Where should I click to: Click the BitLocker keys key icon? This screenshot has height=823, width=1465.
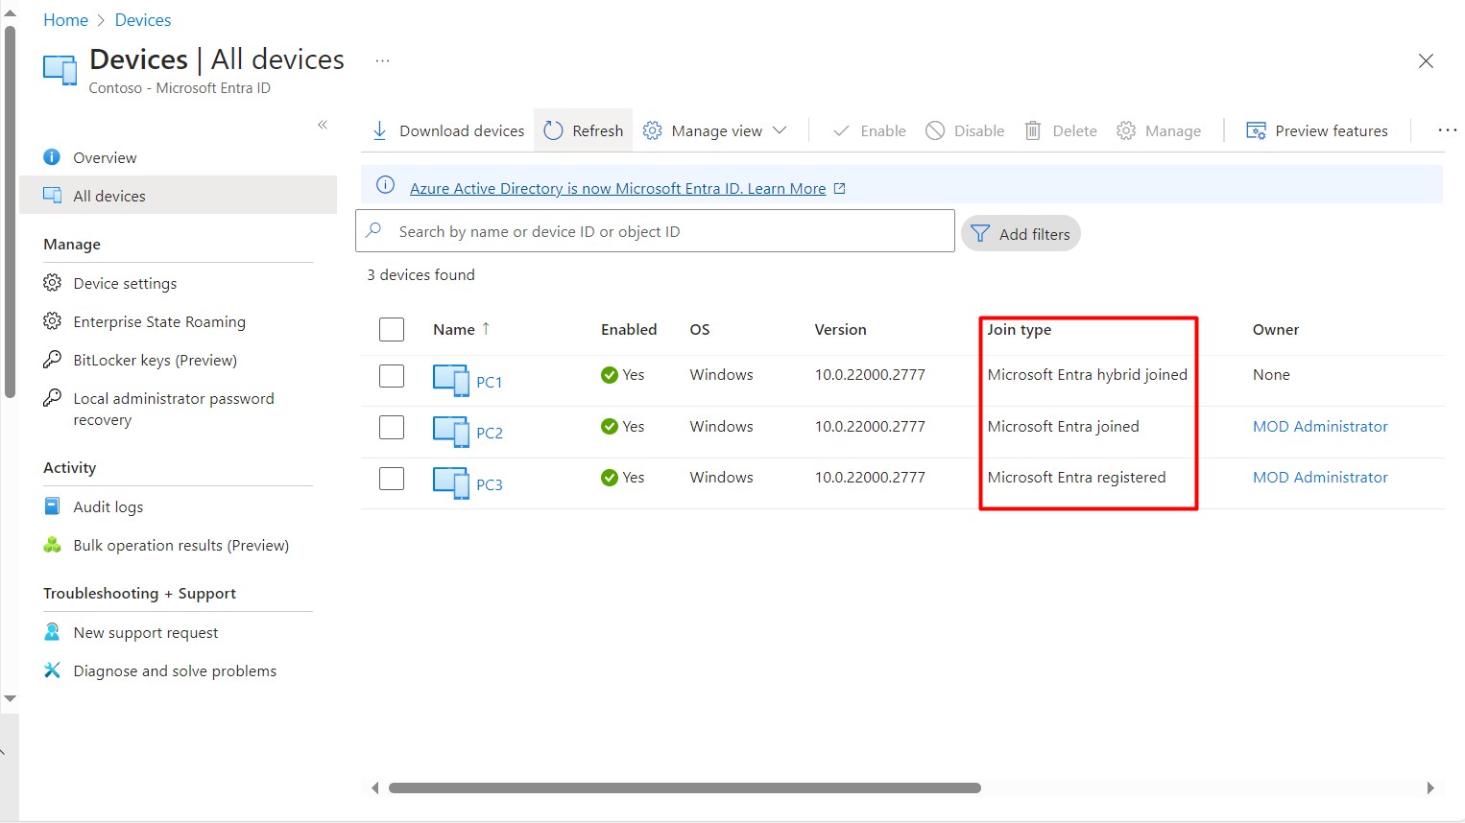pyautogui.click(x=53, y=360)
